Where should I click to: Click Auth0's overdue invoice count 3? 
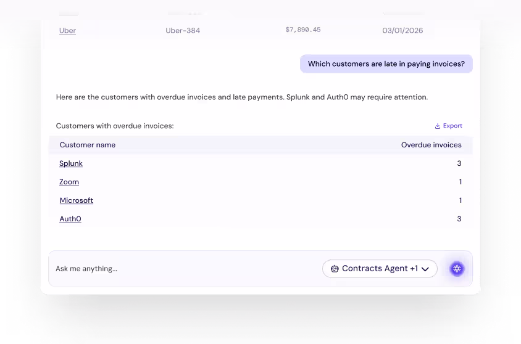point(459,219)
